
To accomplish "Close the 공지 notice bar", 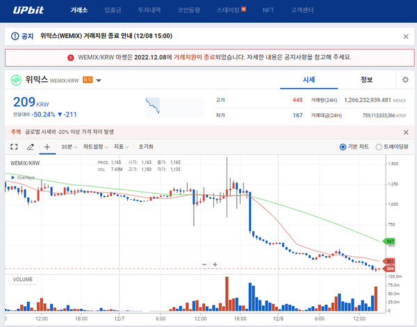I will pos(406,36).
